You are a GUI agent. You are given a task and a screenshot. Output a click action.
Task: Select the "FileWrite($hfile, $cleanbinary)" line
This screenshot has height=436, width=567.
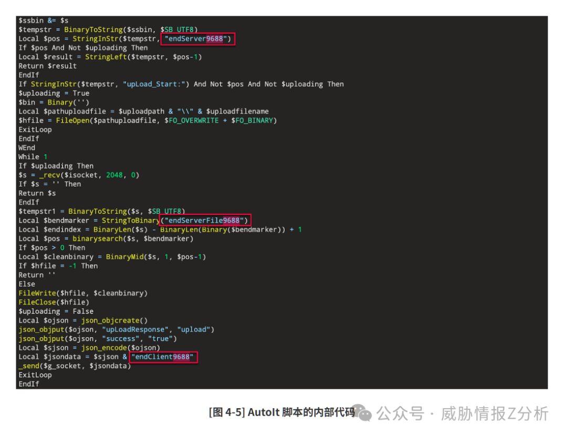83,293
